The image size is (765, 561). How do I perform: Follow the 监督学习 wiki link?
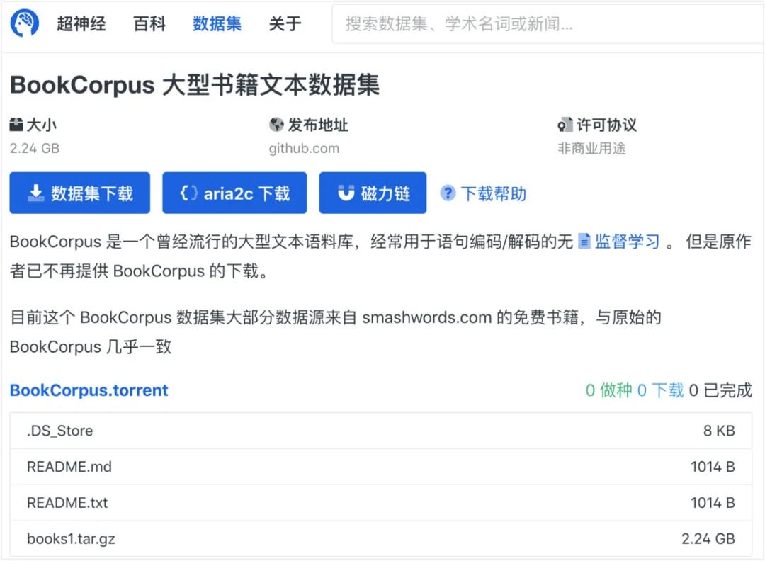pyautogui.click(x=627, y=242)
